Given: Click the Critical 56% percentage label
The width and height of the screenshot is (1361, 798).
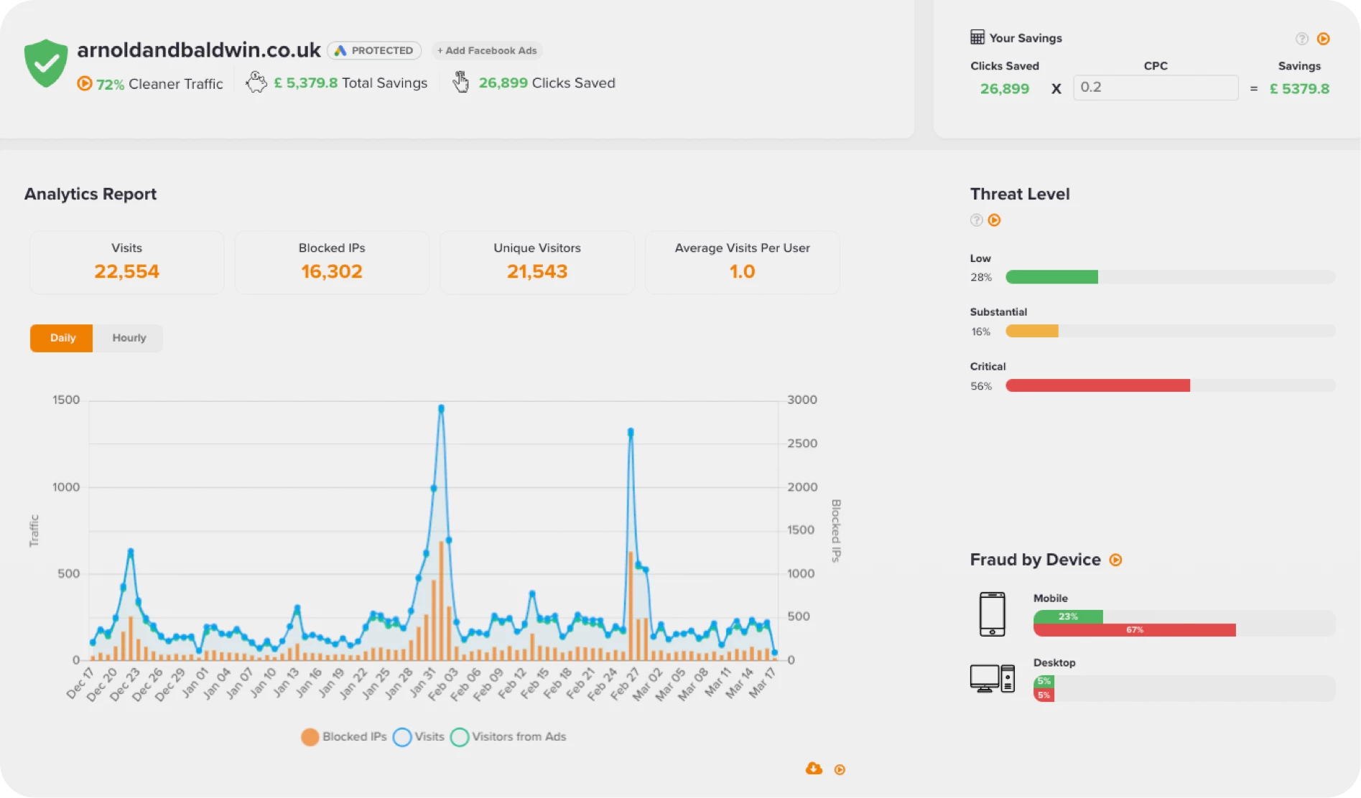Looking at the screenshot, I should [x=981, y=386].
